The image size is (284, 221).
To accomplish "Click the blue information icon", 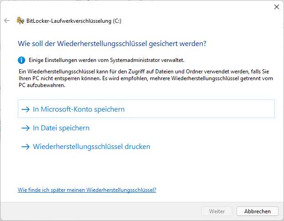I will click(x=21, y=60).
